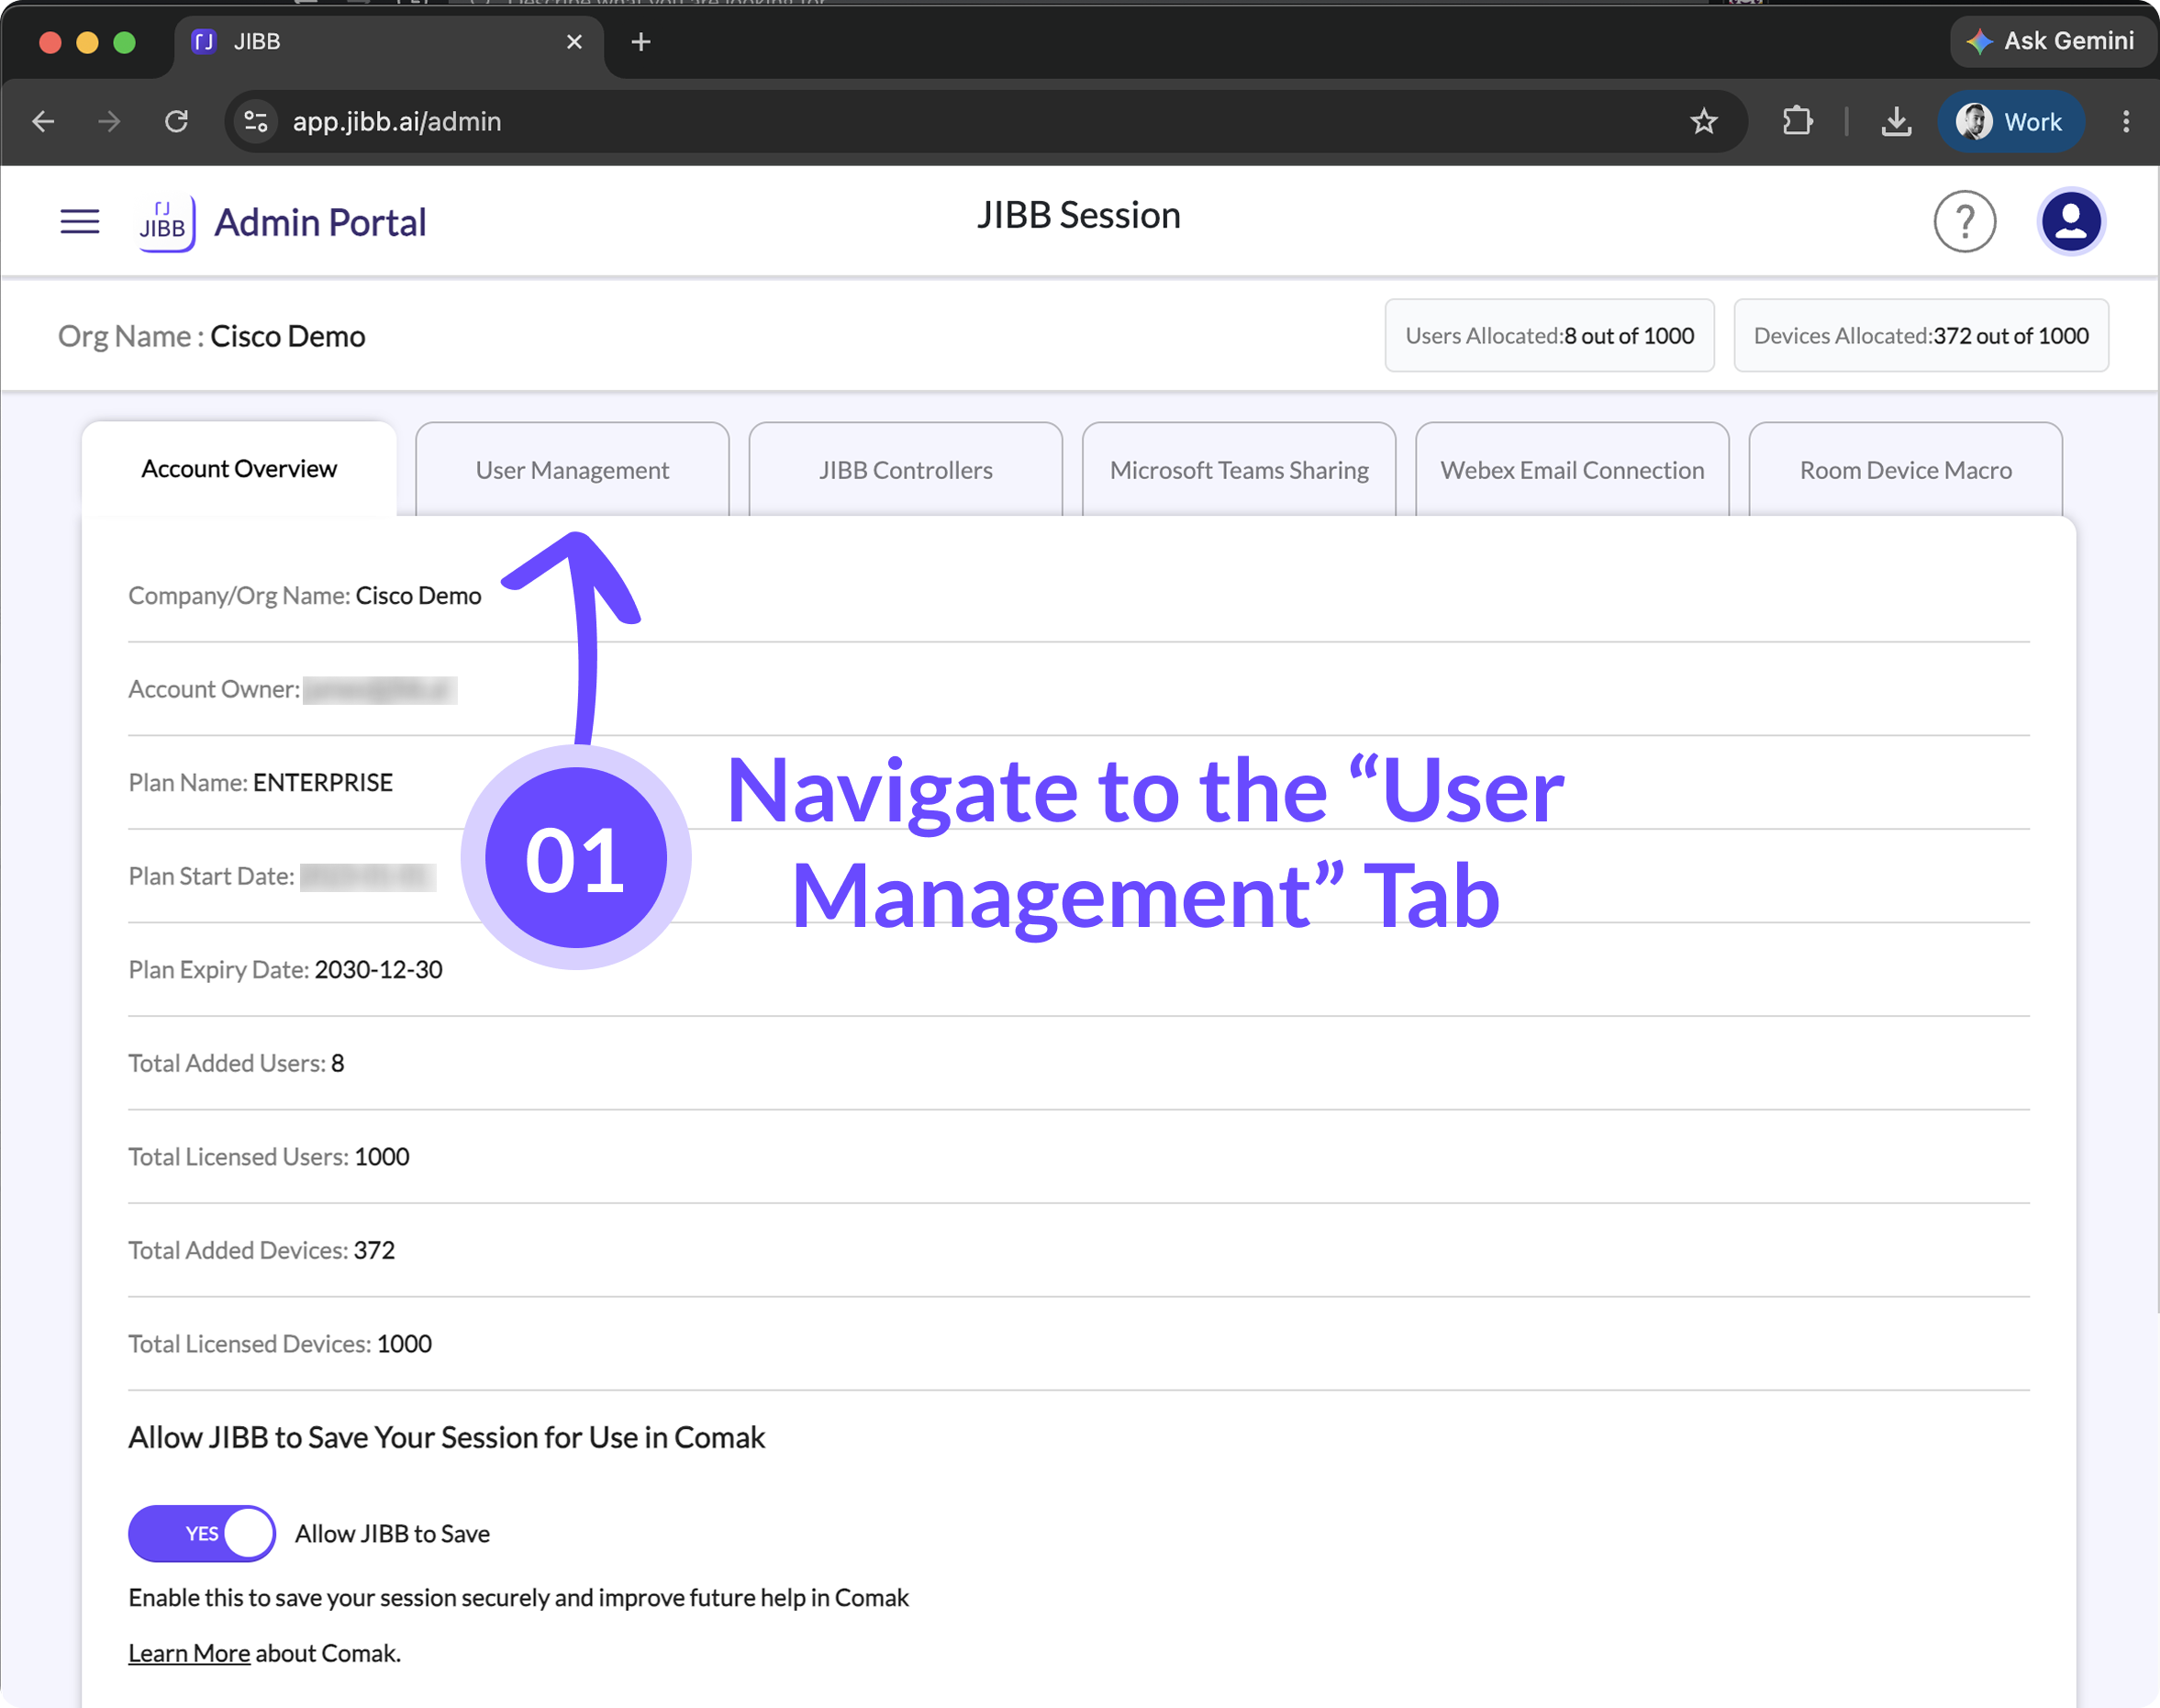This screenshot has height=1708, width=2160.
Task: Click 'Allow JIBB to Save Your Session' heading
Action: pos(446,1437)
